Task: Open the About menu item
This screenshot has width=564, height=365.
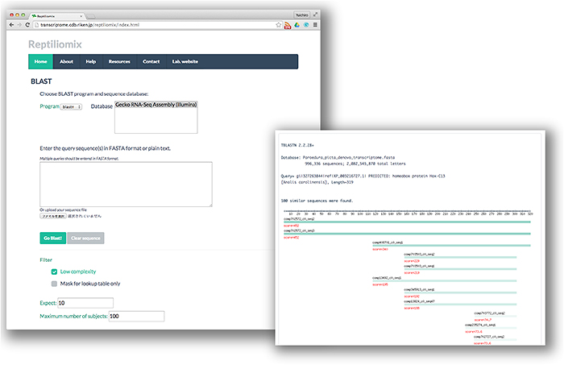Action: (66, 62)
